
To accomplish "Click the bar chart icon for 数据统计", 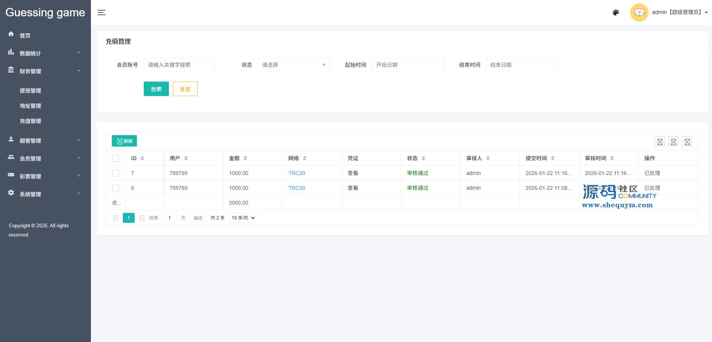I will (x=11, y=52).
